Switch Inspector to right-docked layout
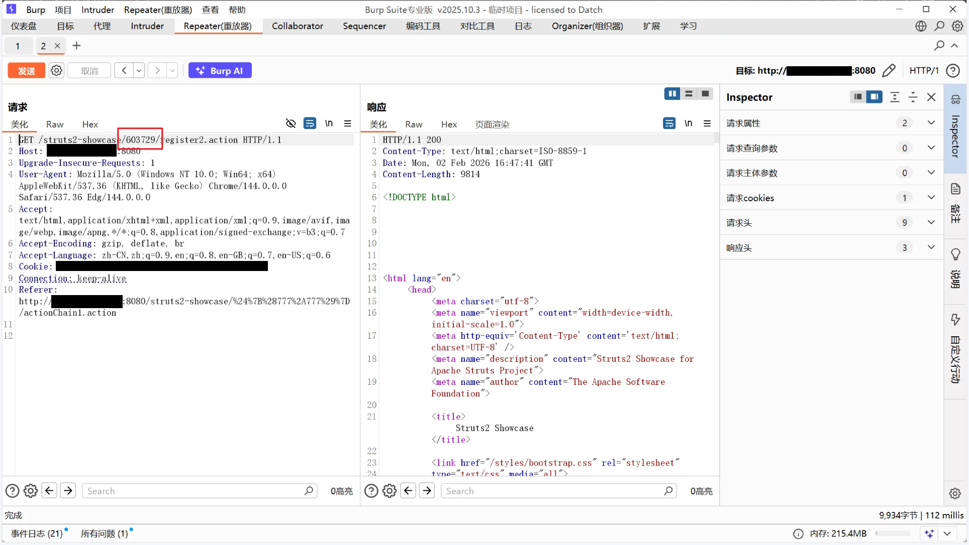This screenshot has width=969, height=545. click(875, 97)
